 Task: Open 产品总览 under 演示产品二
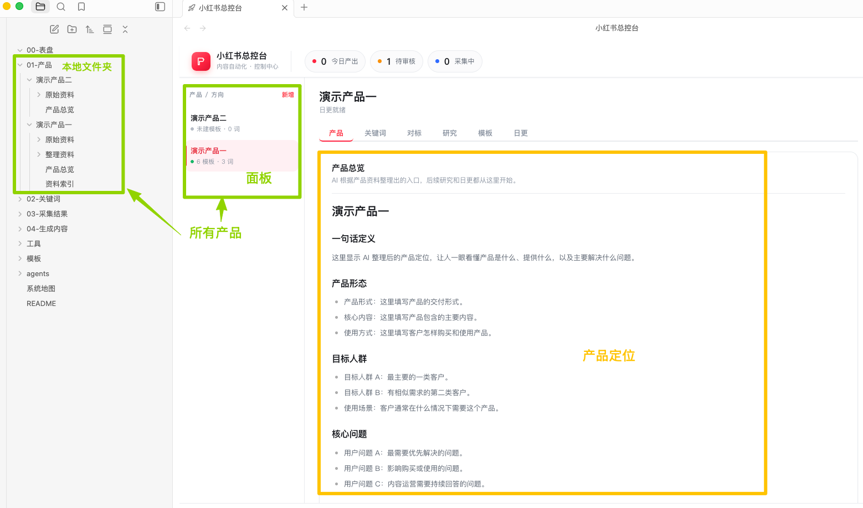(x=60, y=110)
